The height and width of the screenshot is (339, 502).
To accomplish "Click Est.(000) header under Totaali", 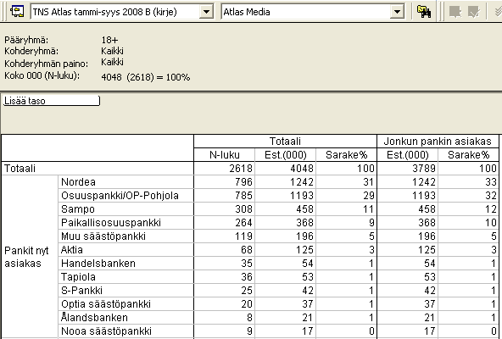I will tap(286, 155).
